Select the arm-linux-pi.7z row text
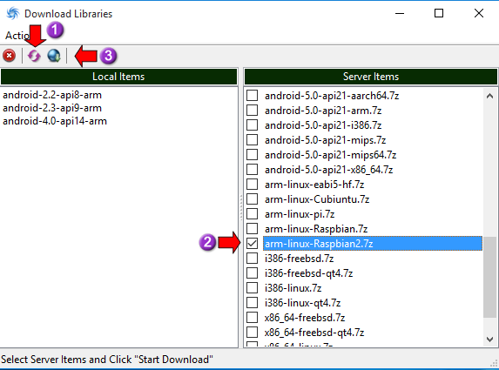 pyautogui.click(x=300, y=214)
